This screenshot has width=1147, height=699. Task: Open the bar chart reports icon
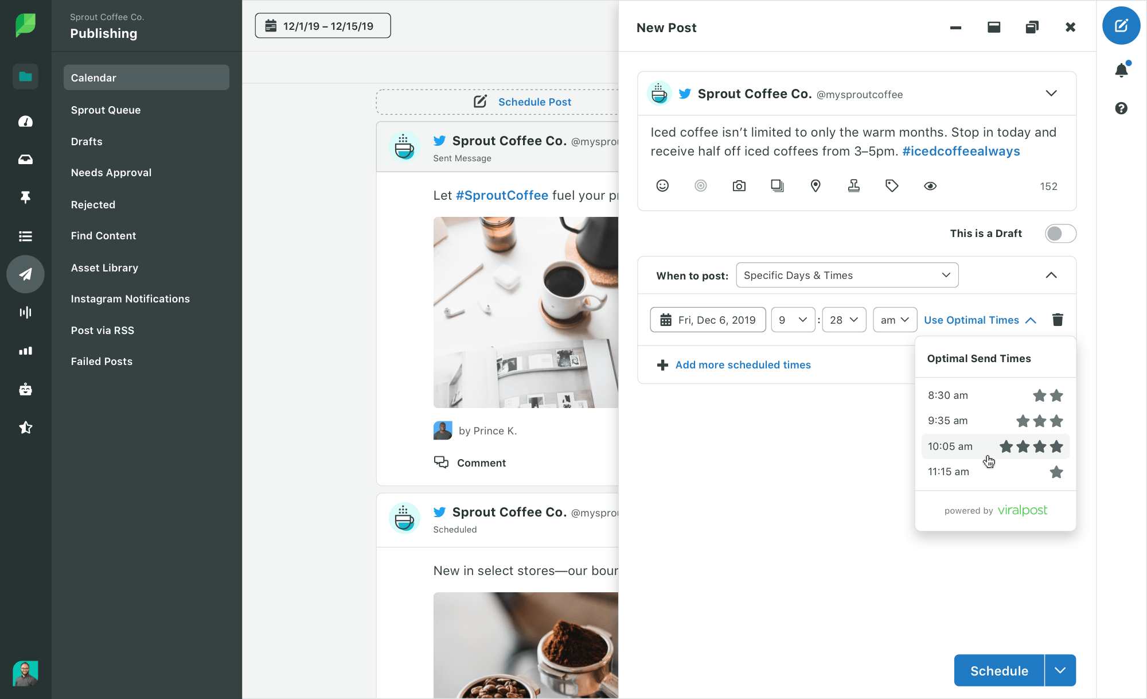pyautogui.click(x=25, y=351)
